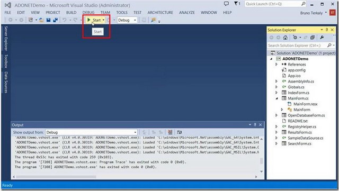339x191 pixels.
Task: Toggle Word Wrap in Output panel
Action: coord(179,132)
